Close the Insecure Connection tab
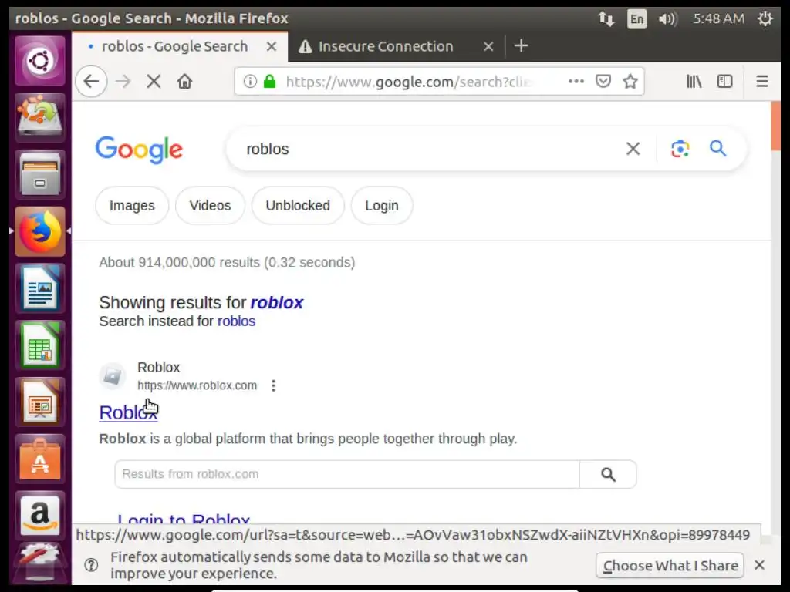Image resolution: width=790 pixels, height=592 pixels. tap(488, 46)
